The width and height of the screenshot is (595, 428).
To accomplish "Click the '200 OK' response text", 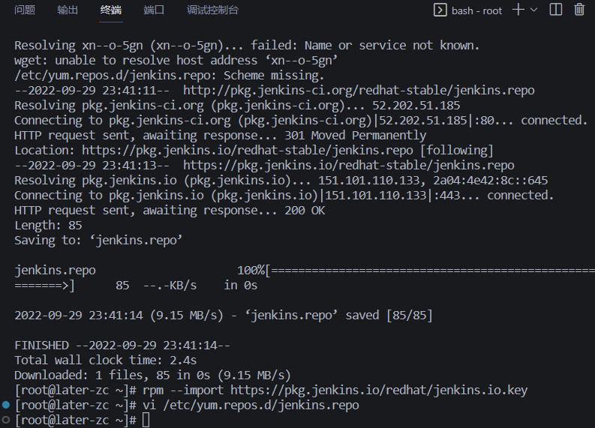I will [305, 211].
